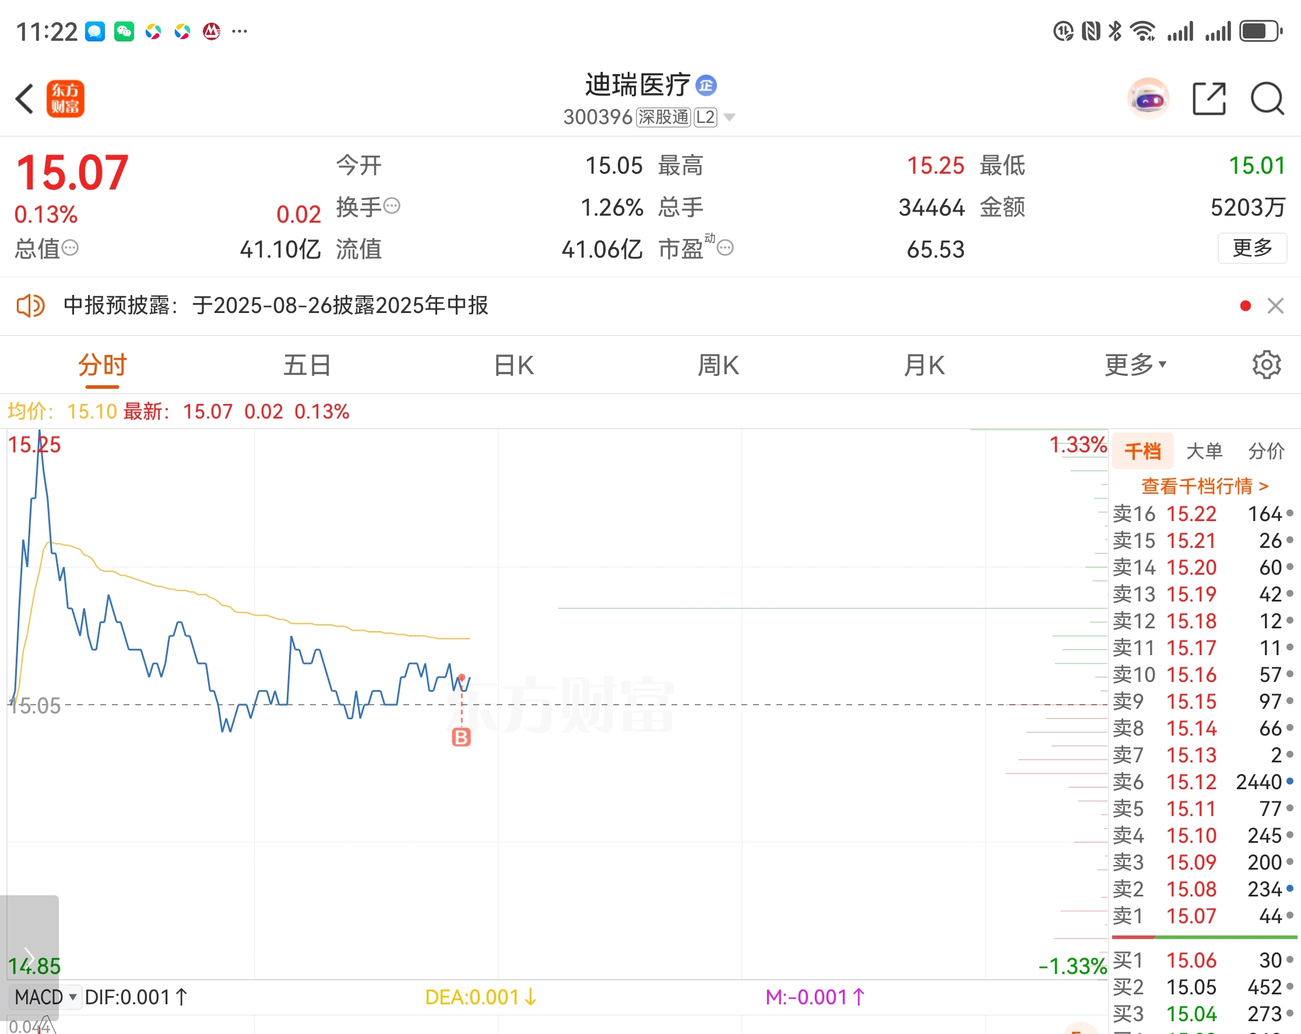Image resolution: width=1301 pixels, height=1034 pixels.
Task: Select 卖5 price 15.11 row
Action: tap(1203, 809)
